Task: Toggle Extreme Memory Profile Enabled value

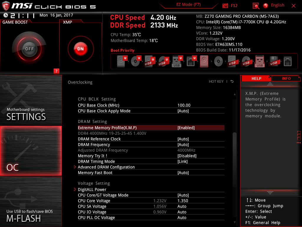Action: [x=186, y=128]
